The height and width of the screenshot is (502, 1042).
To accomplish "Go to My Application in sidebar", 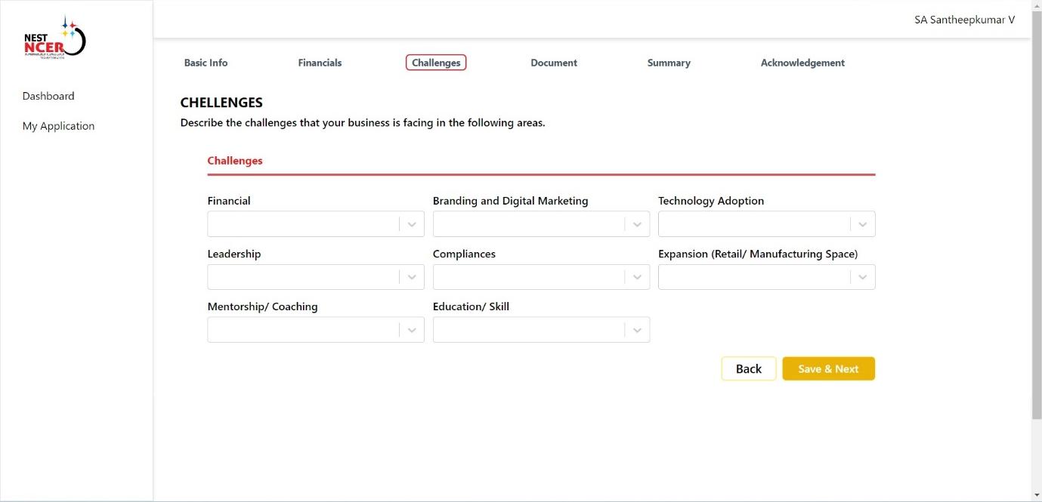I will pos(58,126).
